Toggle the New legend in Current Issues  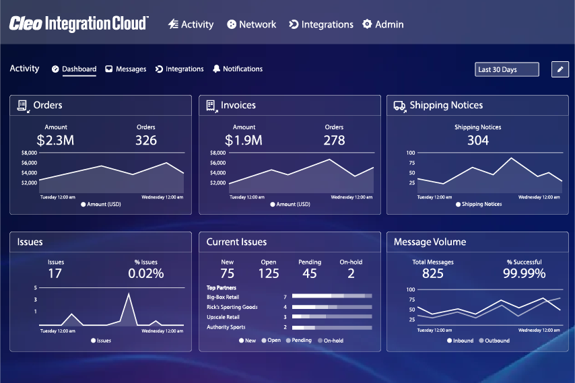coord(248,341)
